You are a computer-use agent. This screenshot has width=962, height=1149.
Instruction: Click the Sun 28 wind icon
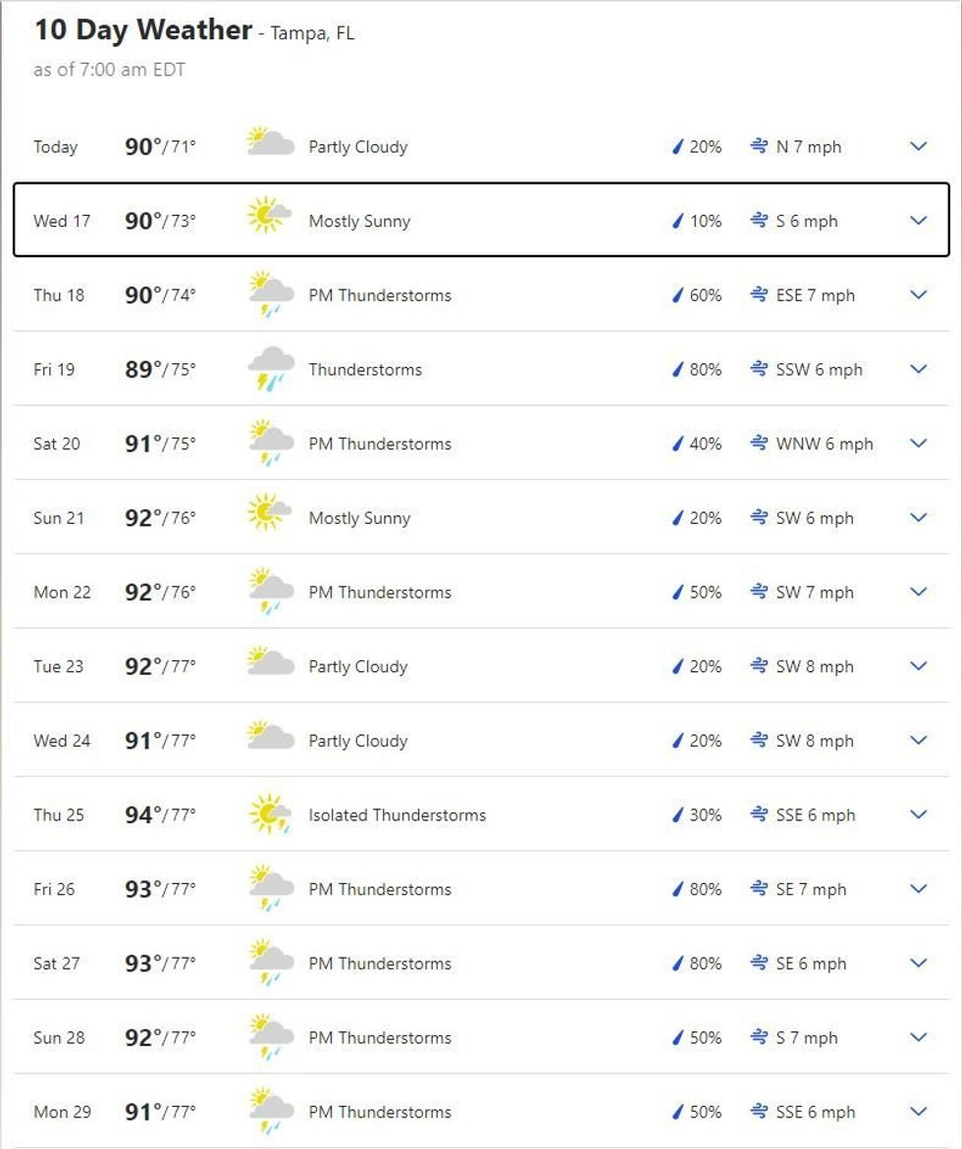point(759,1037)
